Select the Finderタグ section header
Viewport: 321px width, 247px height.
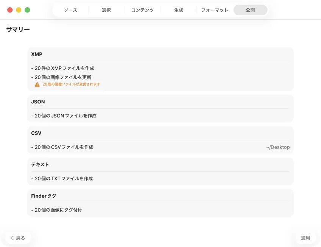click(44, 196)
